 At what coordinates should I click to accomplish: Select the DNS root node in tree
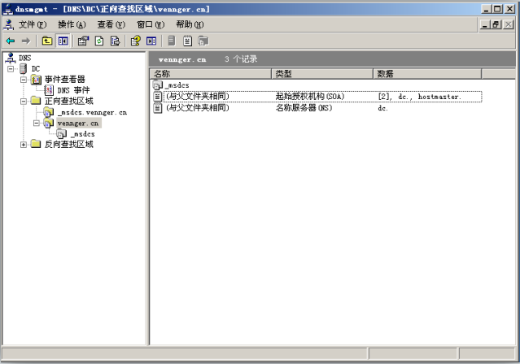(x=25, y=58)
